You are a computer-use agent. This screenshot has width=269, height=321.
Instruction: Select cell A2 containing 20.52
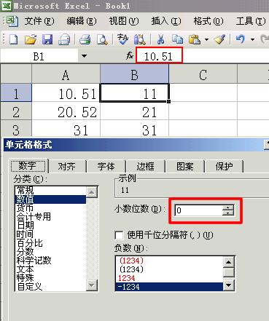[66, 111]
